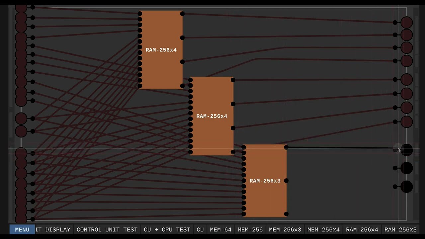Select CONTROL UNIT TEST chip from library bar
This screenshot has height=239, width=425.
(107, 230)
